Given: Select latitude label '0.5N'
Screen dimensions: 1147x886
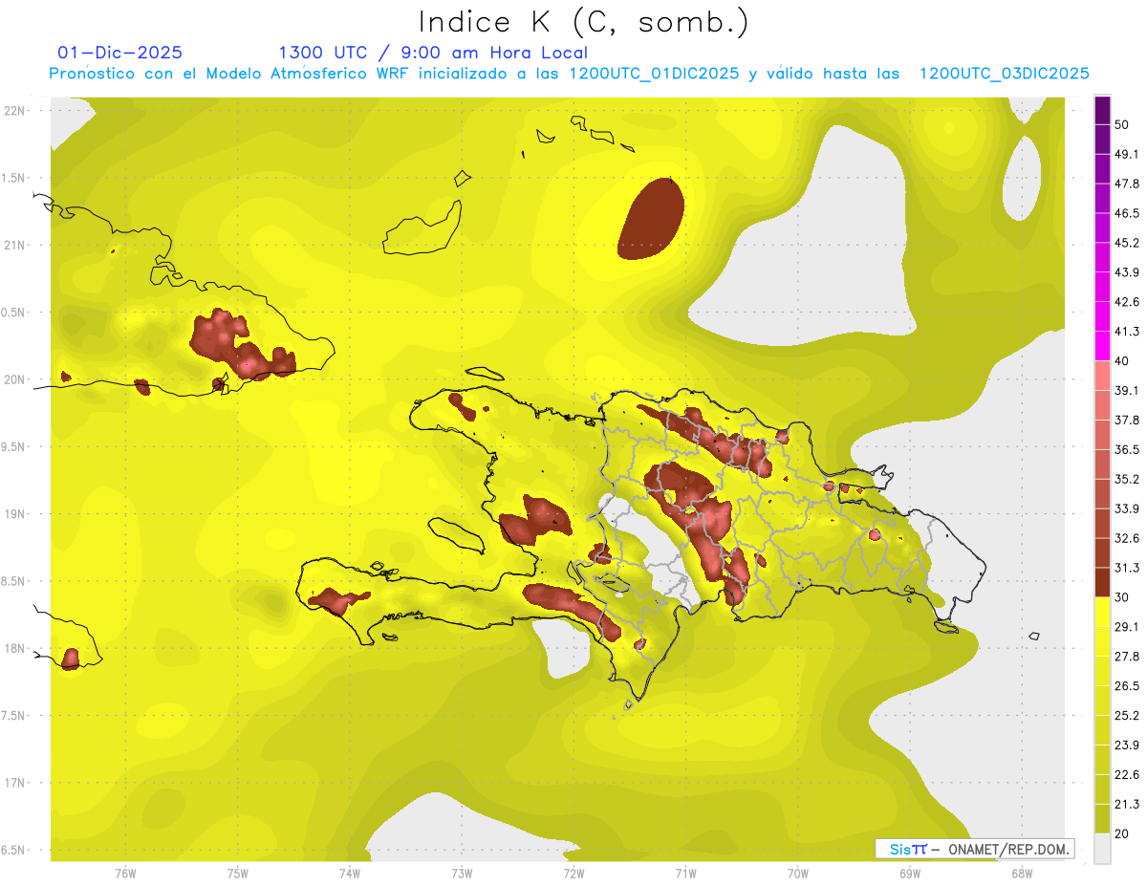Looking at the screenshot, I should (x=14, y=313).
